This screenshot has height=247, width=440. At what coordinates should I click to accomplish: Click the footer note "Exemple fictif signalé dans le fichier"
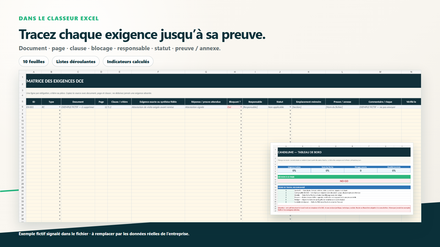(x=54, y=234)
